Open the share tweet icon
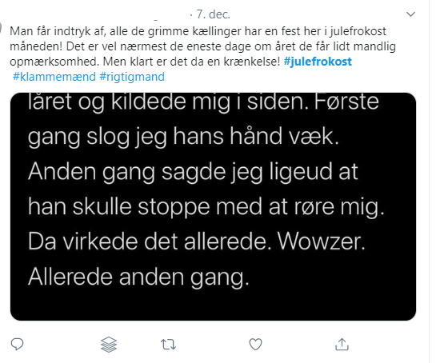Viewport: 436px width, 363px height. click(x=342, y=344)
